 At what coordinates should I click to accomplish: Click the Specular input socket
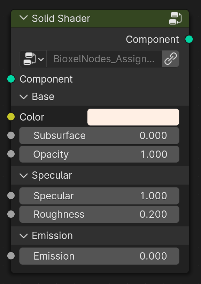point(11,195)
